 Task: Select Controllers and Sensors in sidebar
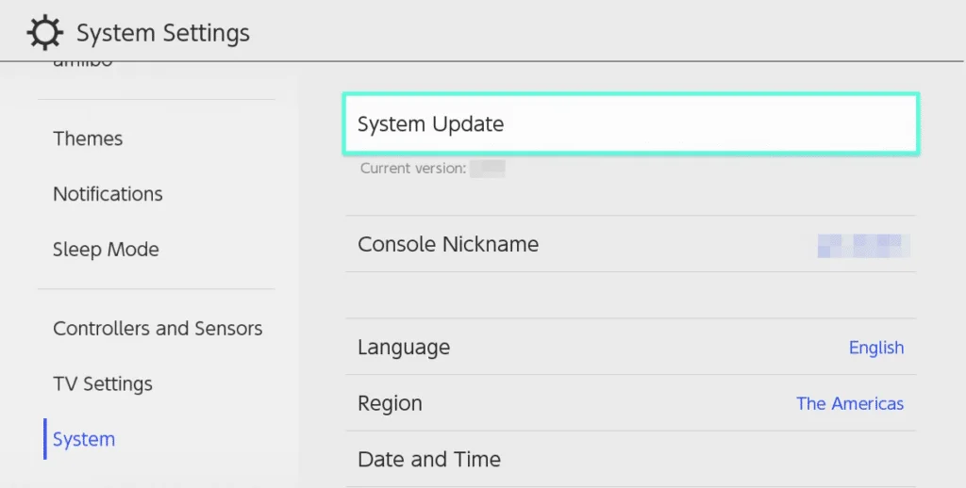click(x=158, y=329)
